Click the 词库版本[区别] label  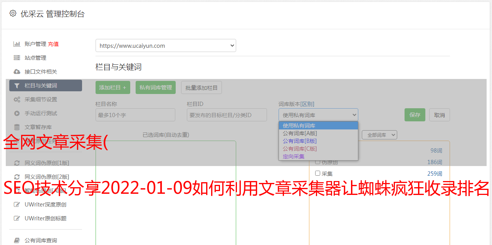[296, 104]
